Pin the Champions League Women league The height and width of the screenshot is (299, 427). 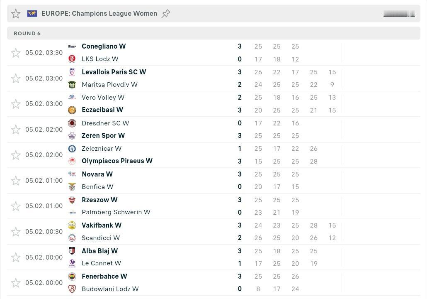coord(166,14)
